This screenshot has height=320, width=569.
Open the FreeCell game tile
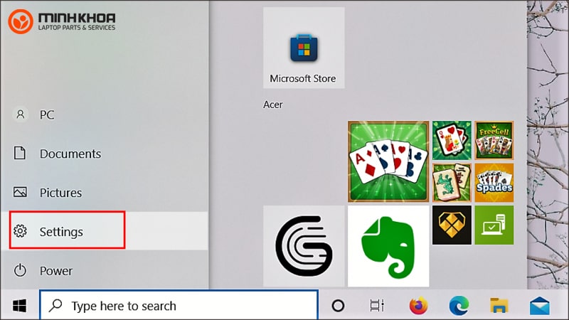click(x=494, y=140)
